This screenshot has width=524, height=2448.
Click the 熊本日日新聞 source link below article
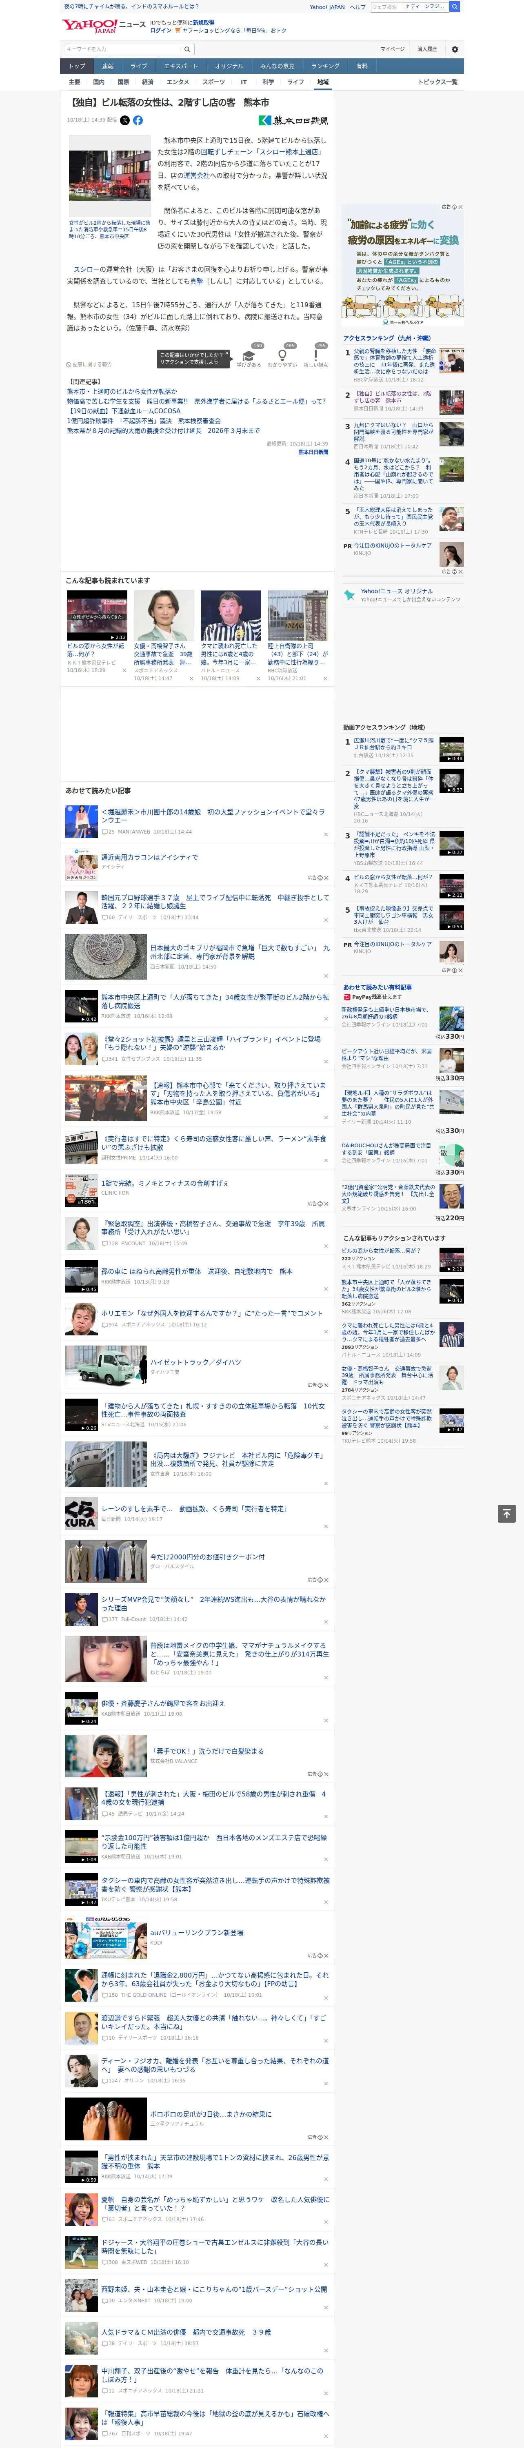click(x=313, y=452)
